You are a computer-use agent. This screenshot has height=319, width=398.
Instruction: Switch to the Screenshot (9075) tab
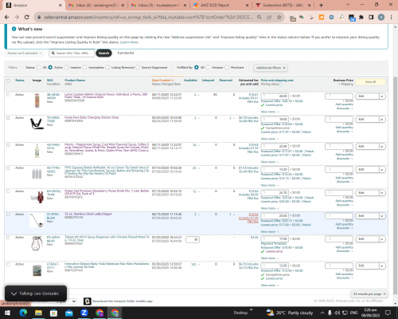click(283, 5)
